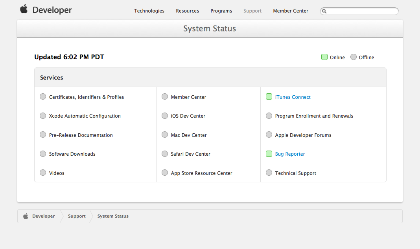The width and height of the screenshot is (420, 249).
Task: Click the Apple icon in the breadcrumb bar
Action: tap(26, 216)
